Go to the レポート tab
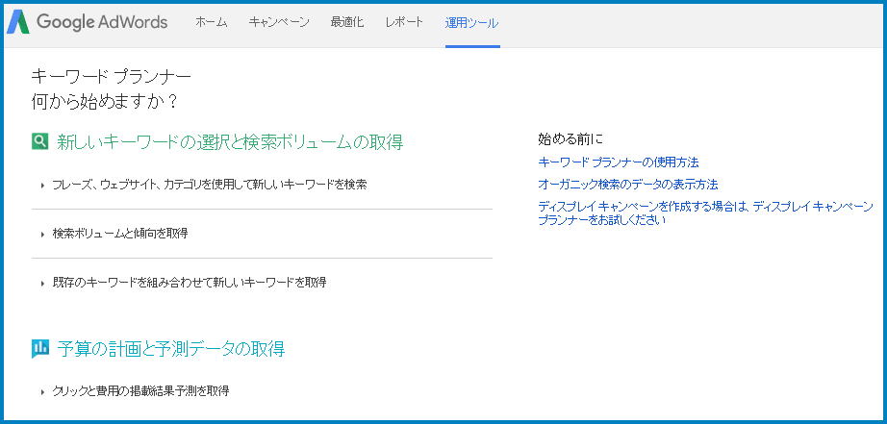 [404, 23]
